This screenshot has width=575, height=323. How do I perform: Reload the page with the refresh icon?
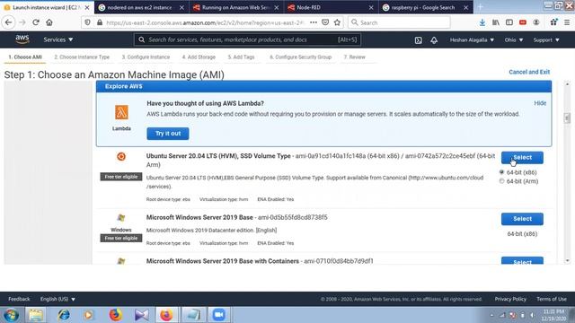tap(36, 22)
